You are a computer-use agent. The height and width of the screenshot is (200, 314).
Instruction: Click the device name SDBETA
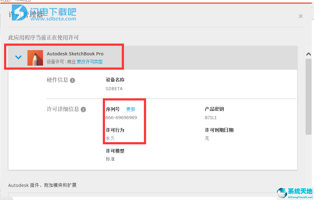coord(114,89)
